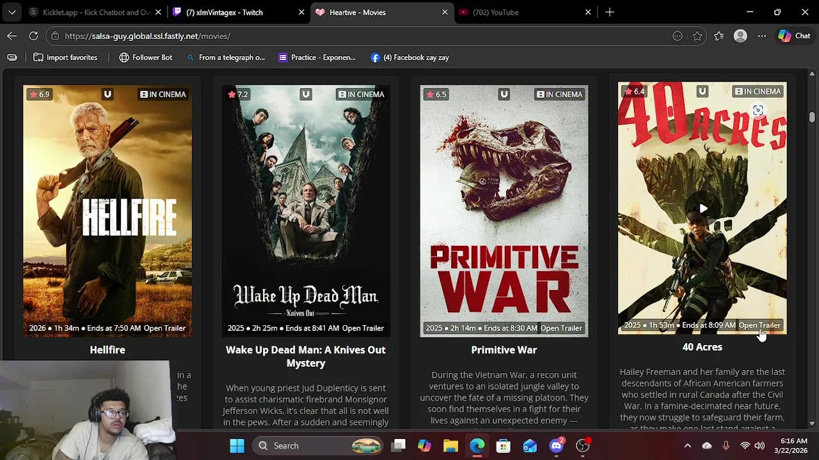The image size is (819, 460).
Task: Open the browser profile avatar
Action: tap(740, 36)
